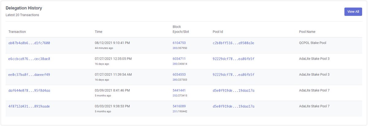Open epoch 280 link beside slot 237303
Screen dimensions: 368x126
[175, 80]
